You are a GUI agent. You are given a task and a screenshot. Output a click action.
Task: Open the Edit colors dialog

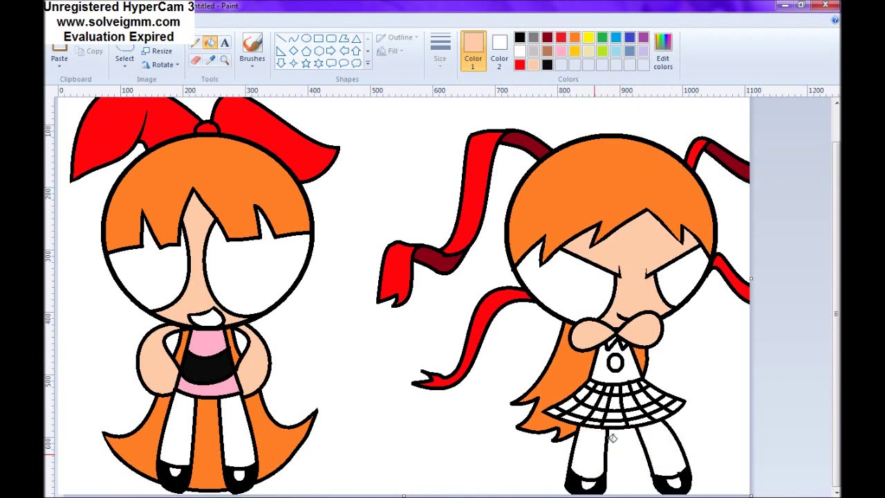tap(662, 50)
